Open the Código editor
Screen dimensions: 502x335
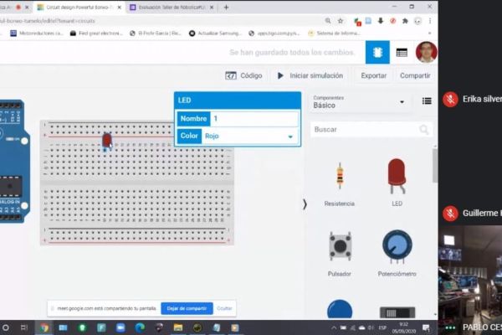point(244,75)
